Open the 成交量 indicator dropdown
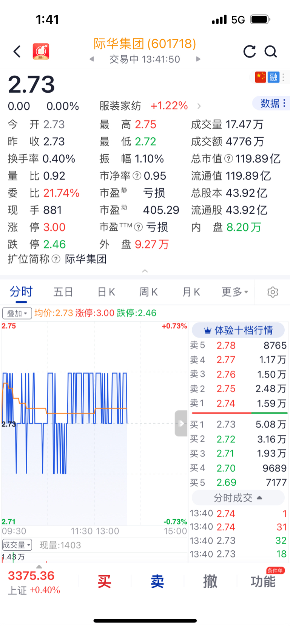 17,545
